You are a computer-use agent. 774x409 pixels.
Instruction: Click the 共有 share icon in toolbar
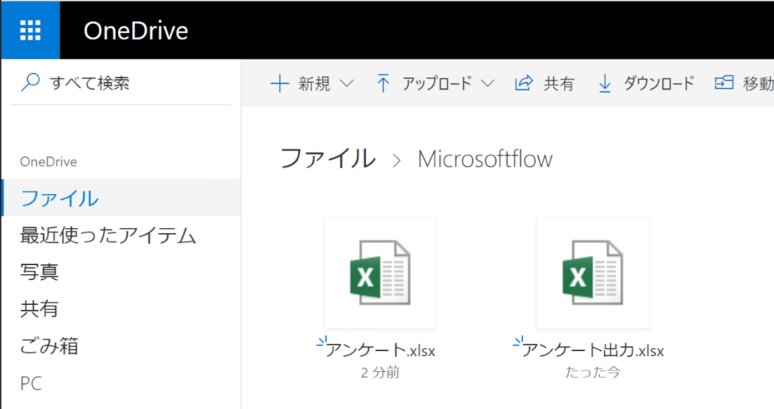pos(524,83)
